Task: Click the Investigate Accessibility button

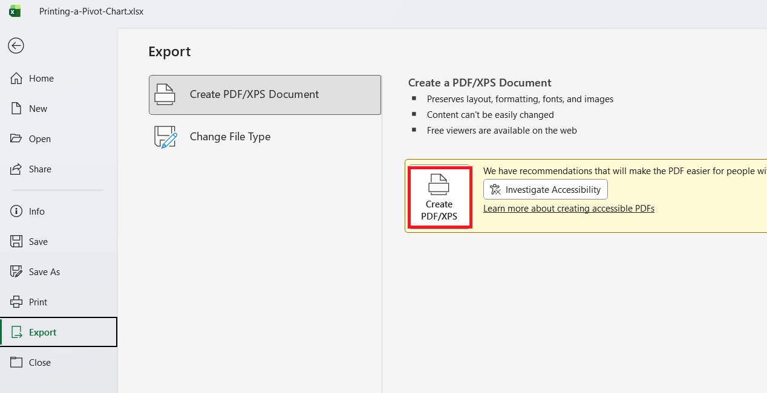Action: [546, 190]
